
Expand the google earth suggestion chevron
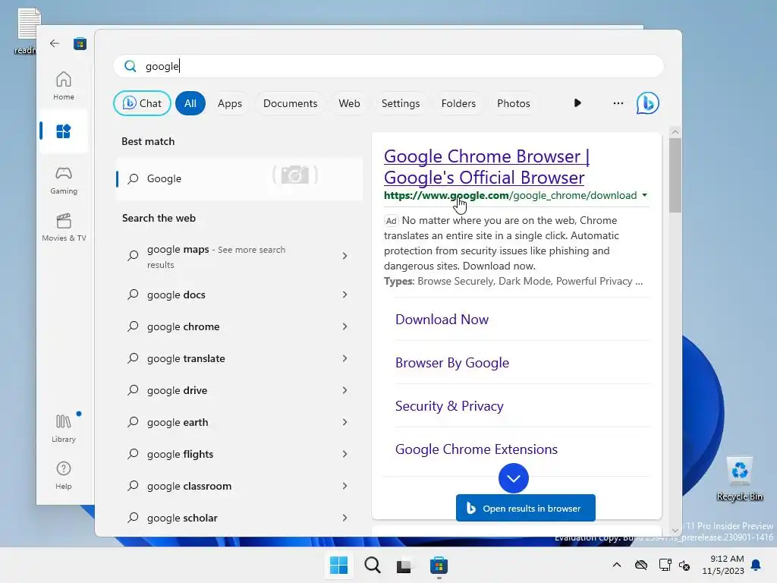[x=345, y=422]
